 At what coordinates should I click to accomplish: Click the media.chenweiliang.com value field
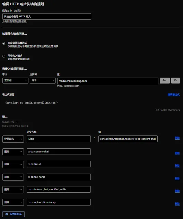point(108,81)
